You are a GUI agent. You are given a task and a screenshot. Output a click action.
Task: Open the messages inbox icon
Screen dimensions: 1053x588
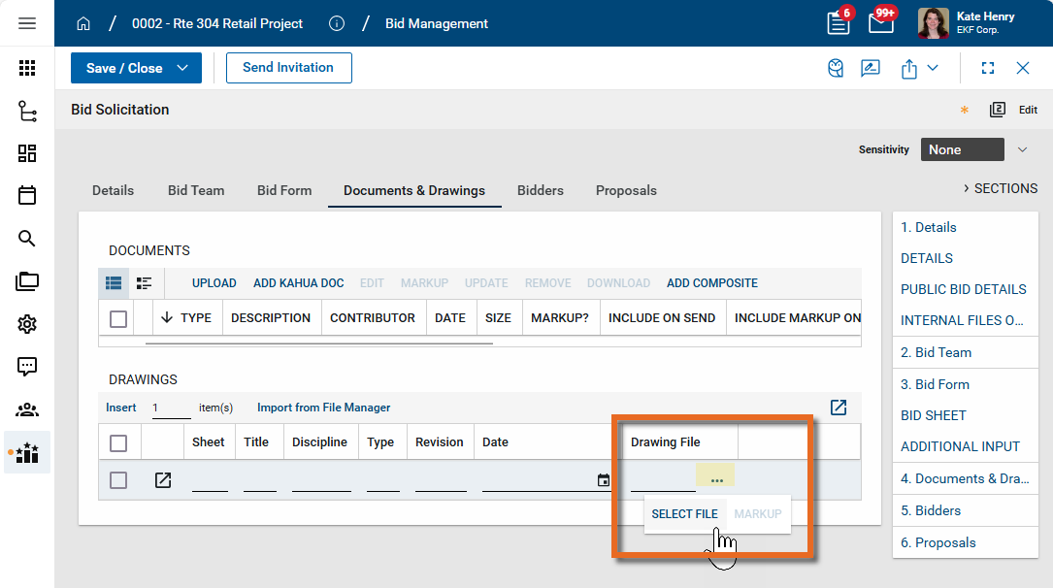point(880,23)
